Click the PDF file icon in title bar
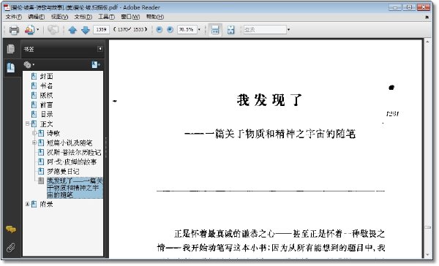Screen dimensions: 439x266 pyautogui.click(x=7, y=7)
